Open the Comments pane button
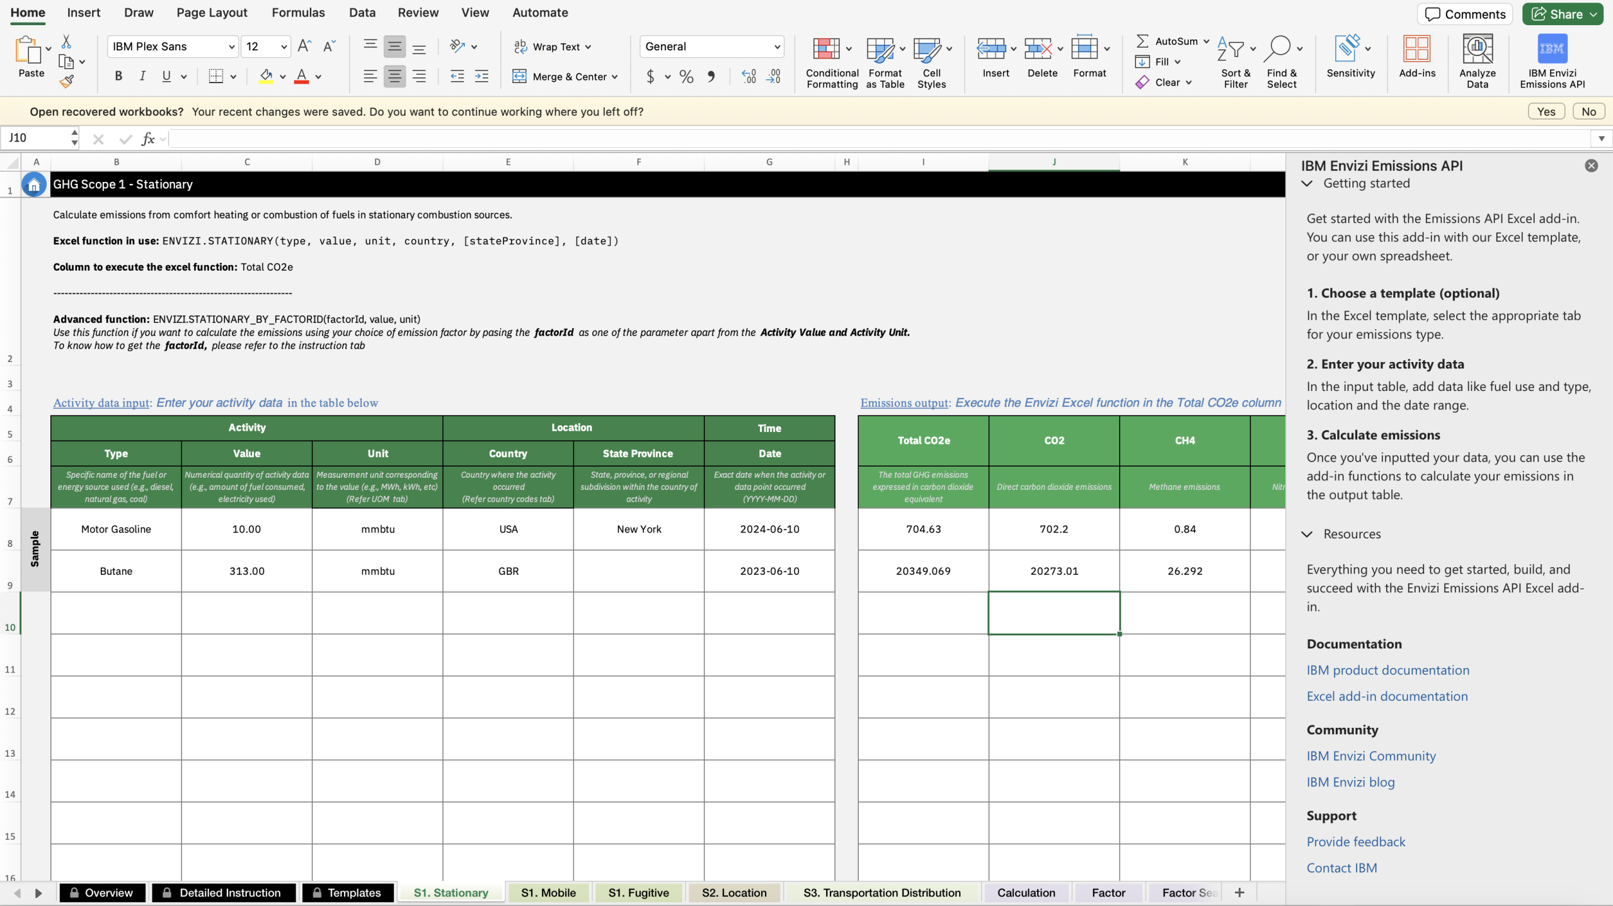 [1465, 14]
